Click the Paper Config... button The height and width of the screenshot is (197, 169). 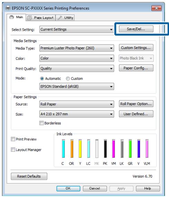136,68
